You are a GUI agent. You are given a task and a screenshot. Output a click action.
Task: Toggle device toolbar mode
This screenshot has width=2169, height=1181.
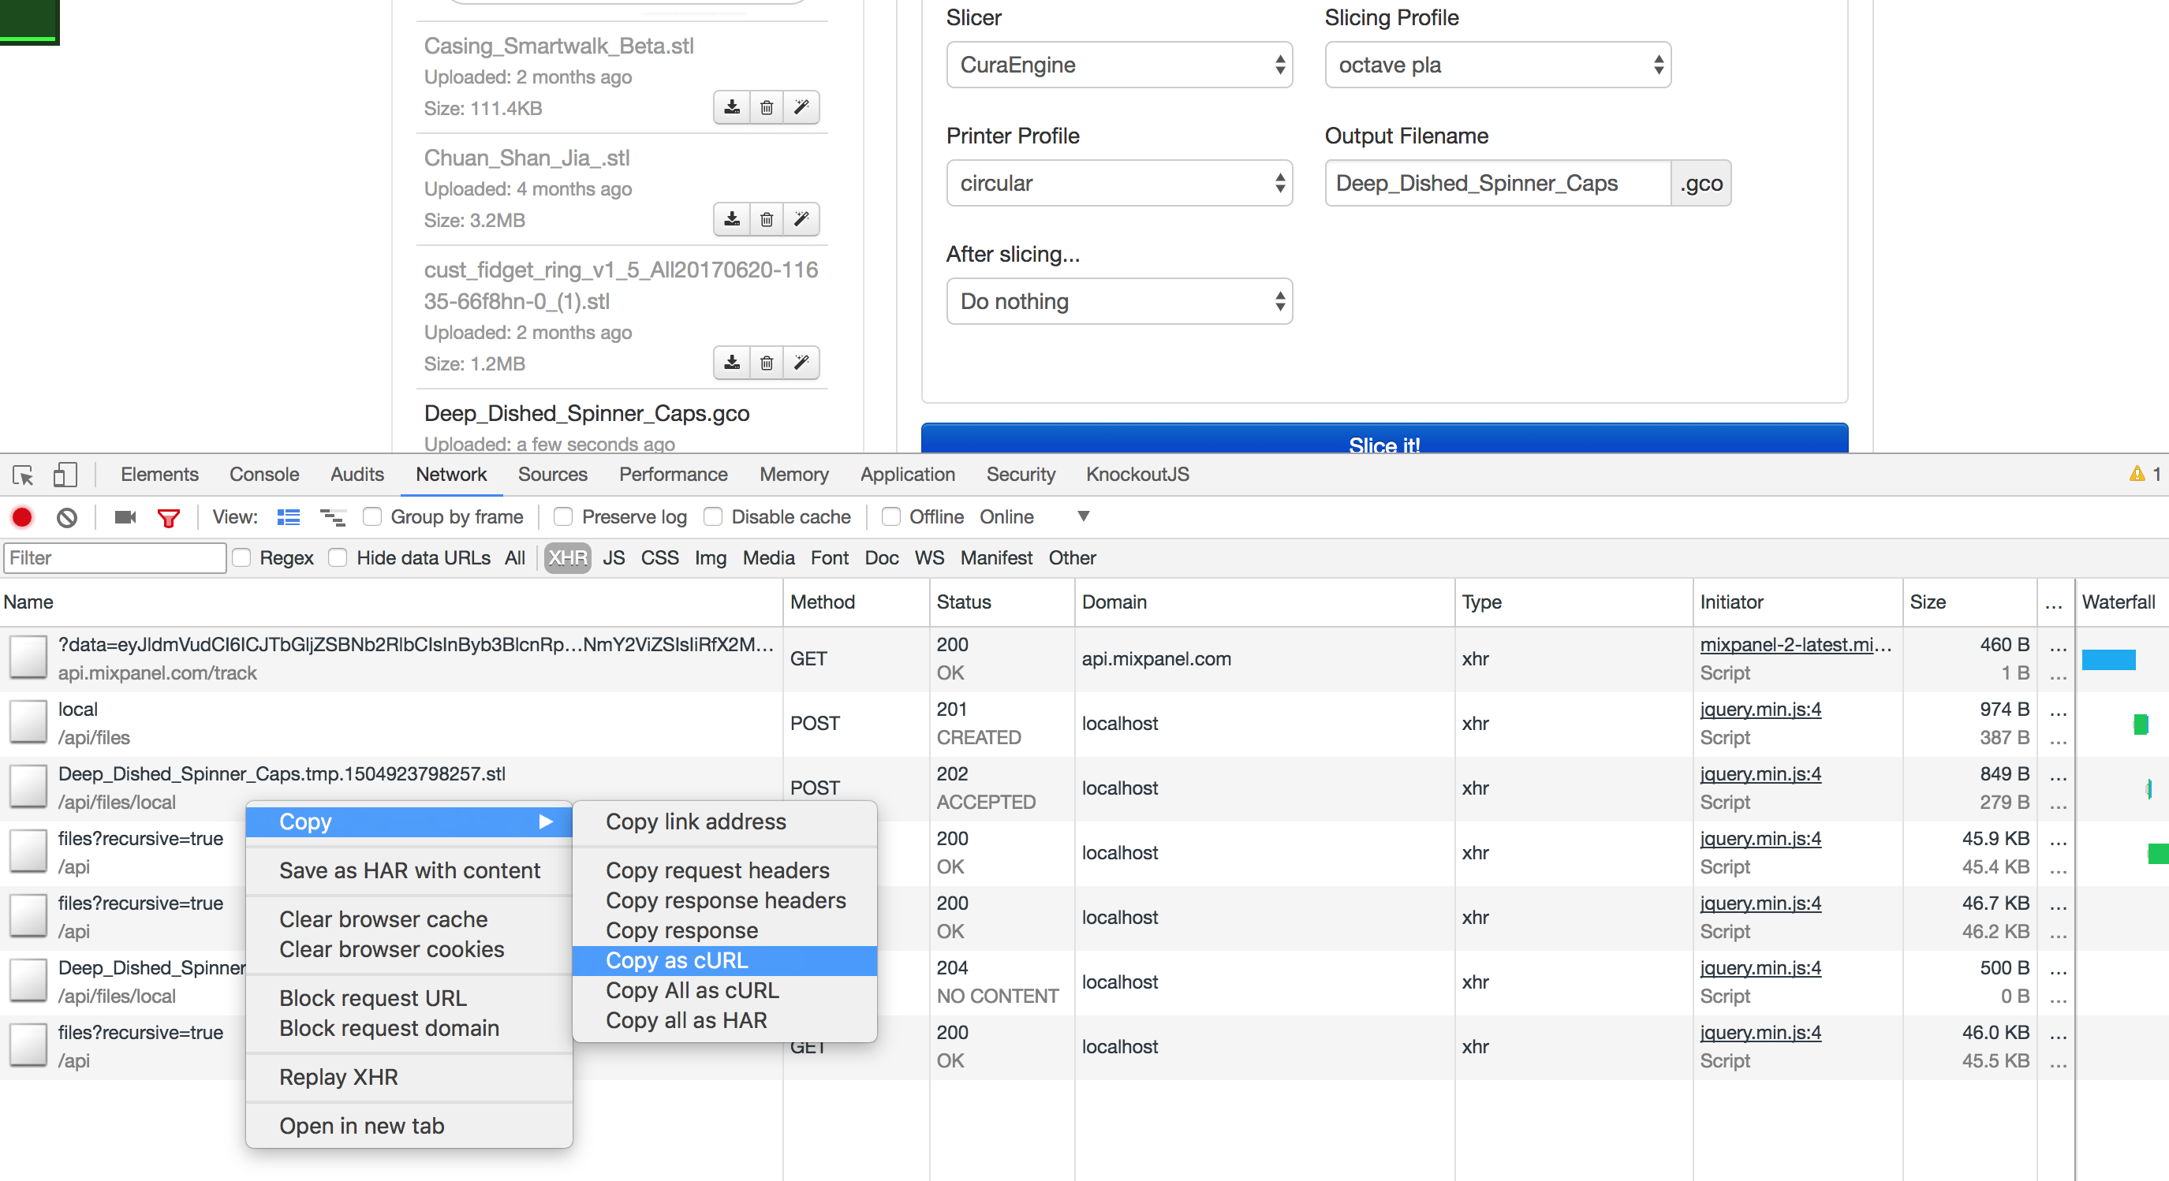tap(64, 474)
